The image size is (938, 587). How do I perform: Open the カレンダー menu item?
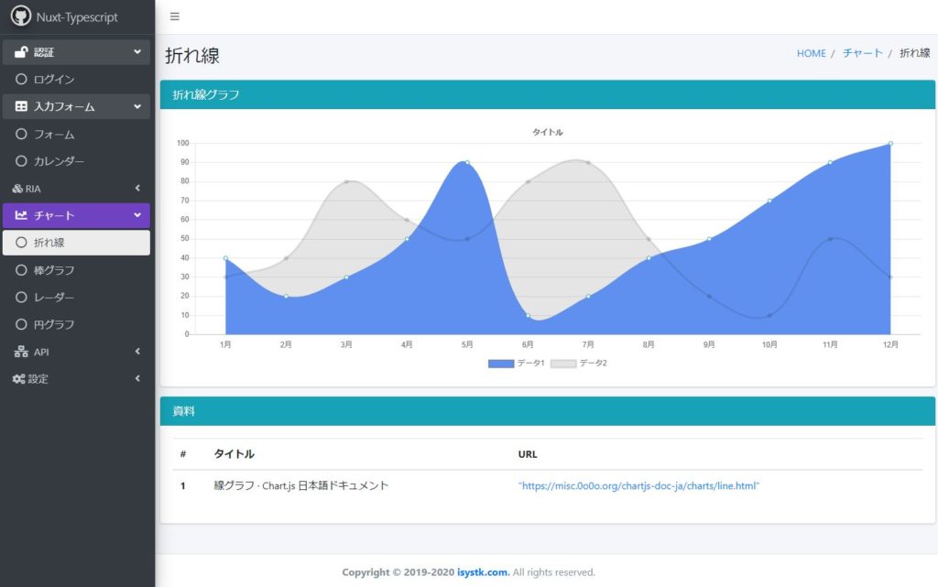tap(76, 161)
